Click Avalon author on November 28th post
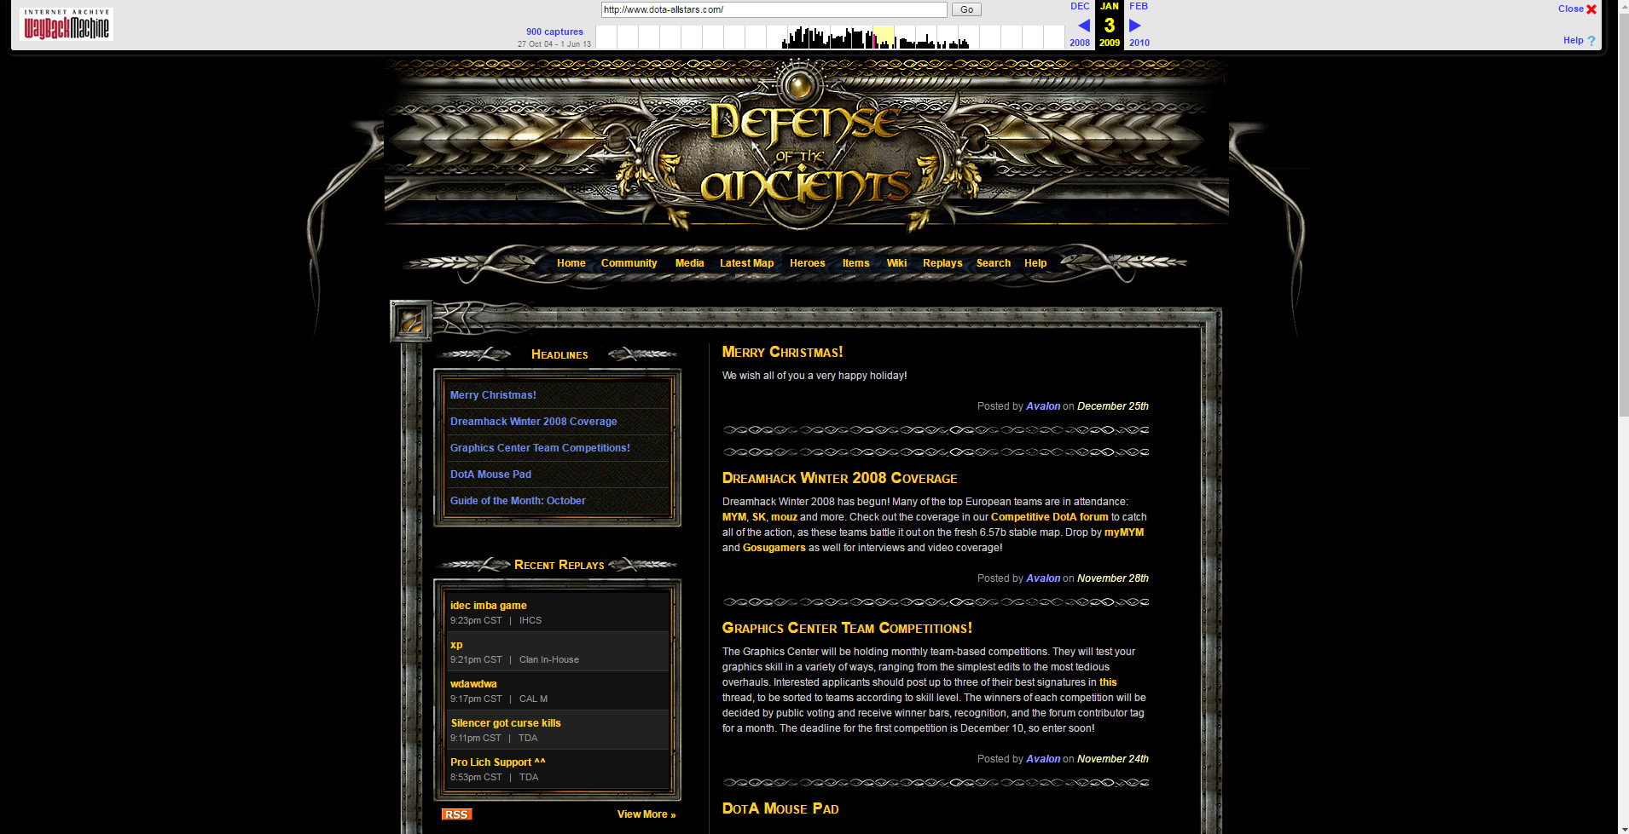 coord(1043,578)
